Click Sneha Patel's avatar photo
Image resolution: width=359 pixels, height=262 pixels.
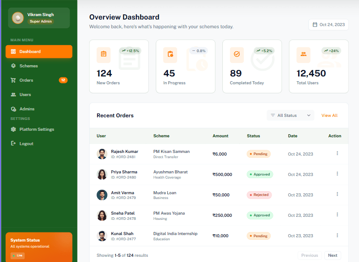(x=102, y=216)
